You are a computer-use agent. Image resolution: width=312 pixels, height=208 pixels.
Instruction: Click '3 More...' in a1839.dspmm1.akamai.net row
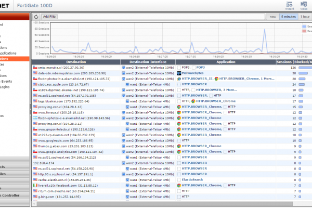coord(230,90)
